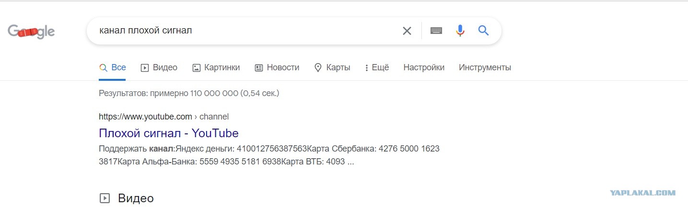The image size is (688, 207).
Task: Click the Новости newspaper icon
Action: (259, 68)
